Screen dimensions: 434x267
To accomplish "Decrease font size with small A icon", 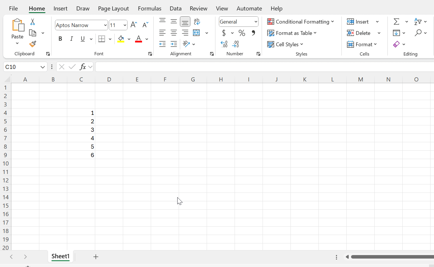I will pyautogui.click(x=145, y=25).
